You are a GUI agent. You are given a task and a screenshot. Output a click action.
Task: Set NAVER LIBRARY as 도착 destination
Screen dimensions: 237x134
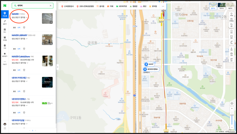tap(19, 49)
